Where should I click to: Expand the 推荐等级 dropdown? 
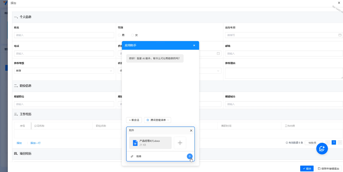[x=64, y=71]
